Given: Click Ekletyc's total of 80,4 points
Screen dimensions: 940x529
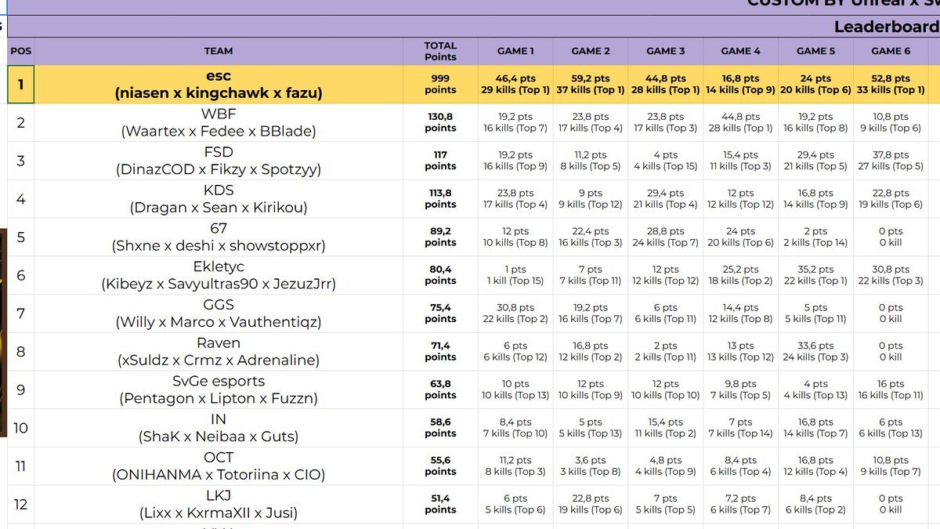Looking at the screenshot, I should click(440, 275).
